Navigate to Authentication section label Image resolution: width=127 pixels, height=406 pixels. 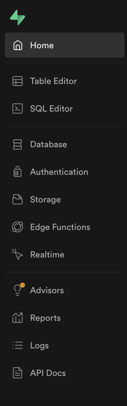59,172
